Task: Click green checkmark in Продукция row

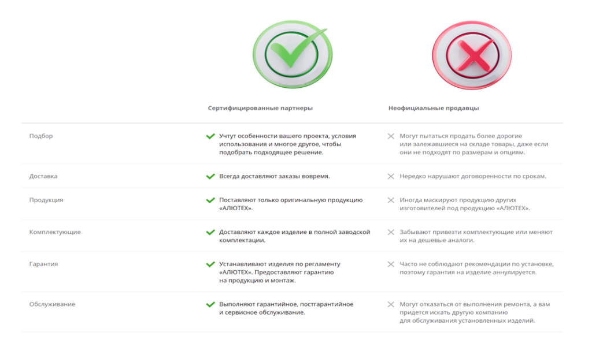Action: coord(210,200)
